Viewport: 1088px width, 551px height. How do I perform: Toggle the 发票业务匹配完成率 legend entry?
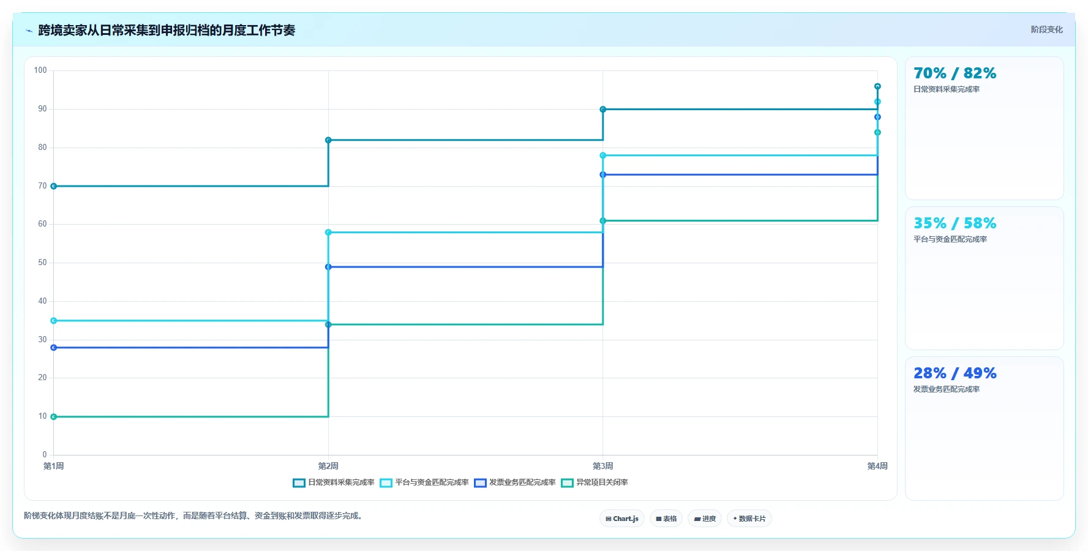coord(515,482)
